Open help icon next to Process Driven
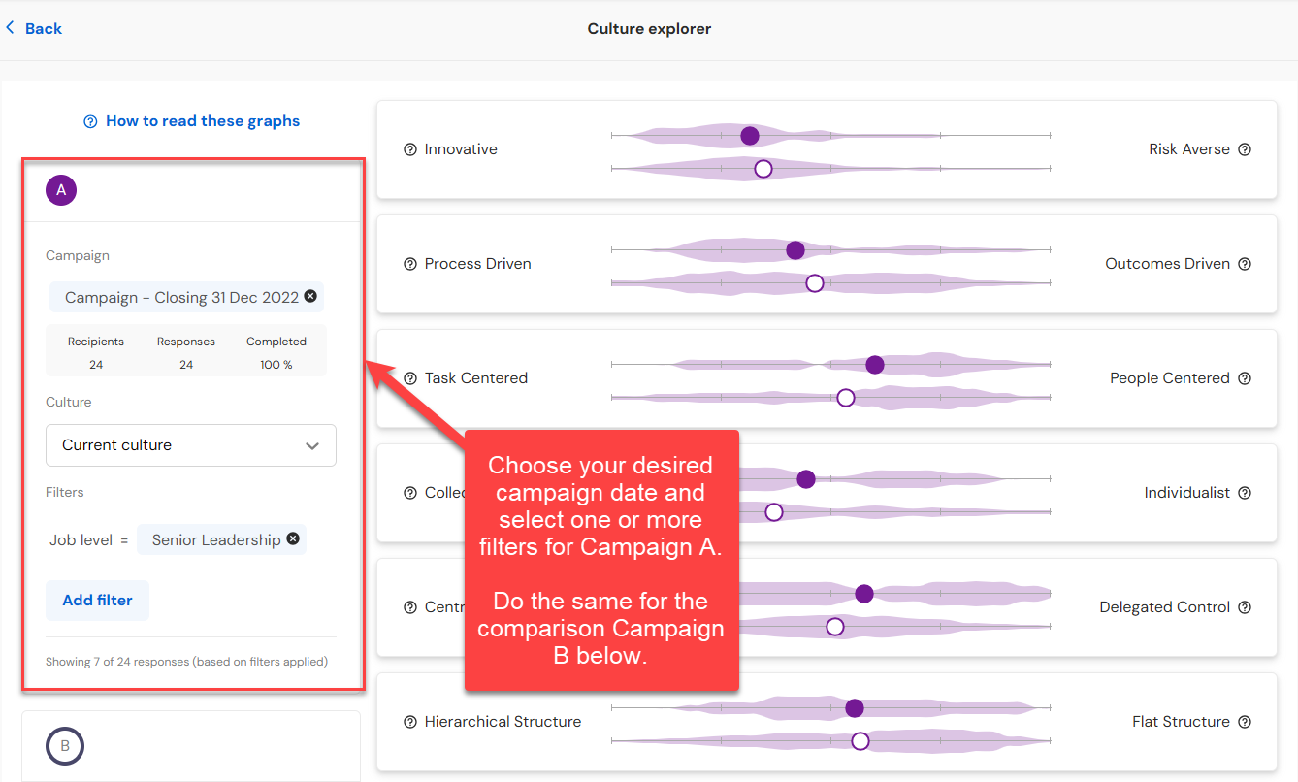 pos(410,264)
